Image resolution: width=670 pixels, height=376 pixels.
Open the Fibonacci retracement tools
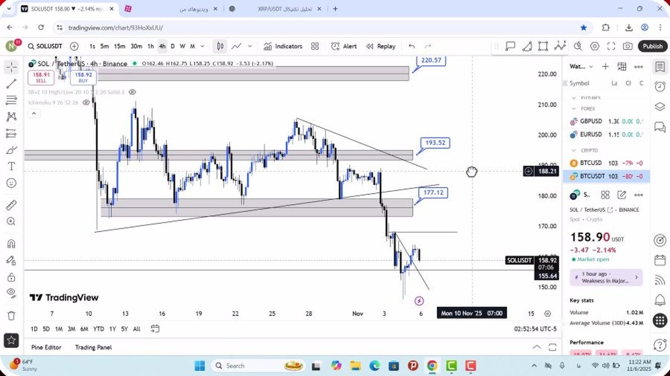click(x=11, y=100)
